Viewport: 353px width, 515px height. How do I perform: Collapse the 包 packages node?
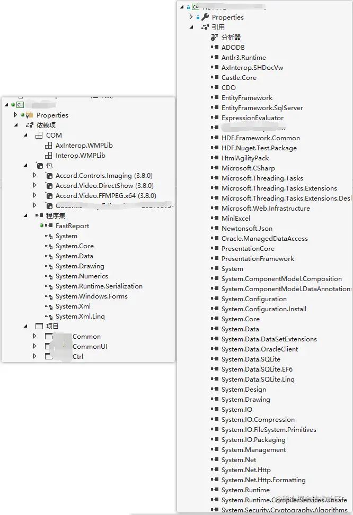25,165
